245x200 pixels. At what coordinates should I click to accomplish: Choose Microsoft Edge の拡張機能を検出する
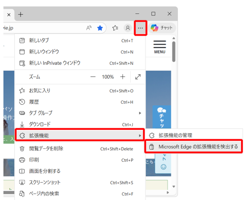click(x=194, y=146)
